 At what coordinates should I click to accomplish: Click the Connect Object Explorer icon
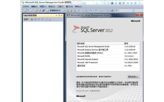point(32,19)
